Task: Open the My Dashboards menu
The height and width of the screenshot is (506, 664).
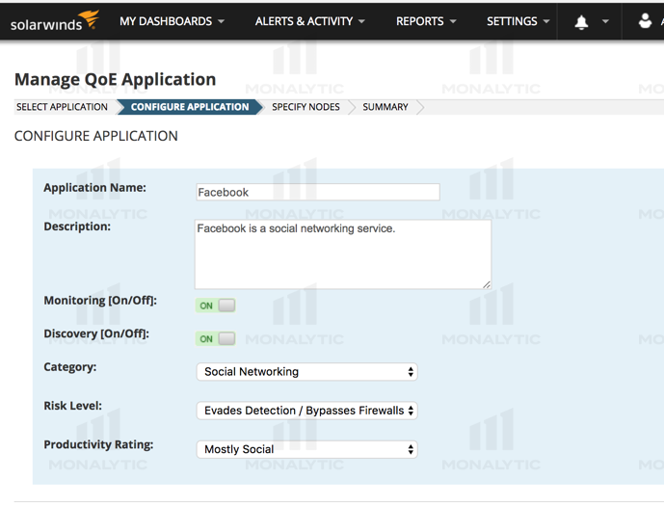Action: [x=172, y=21]
